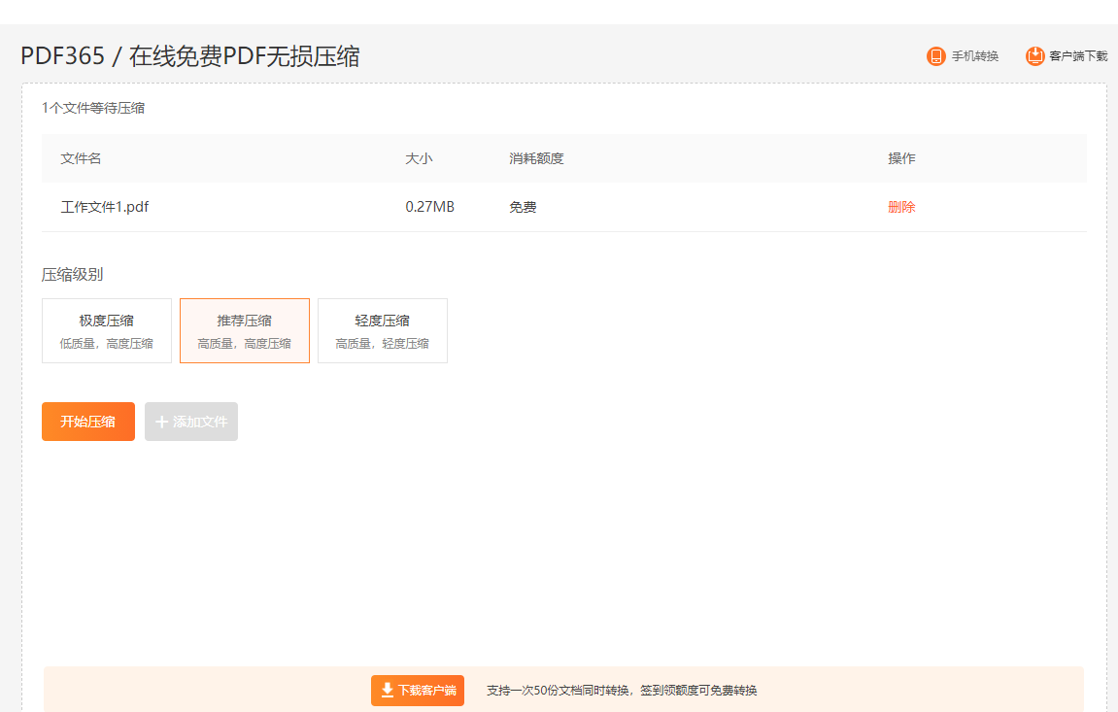
Task: Click the 添加文件 button label
Action: tap(200, 422)
